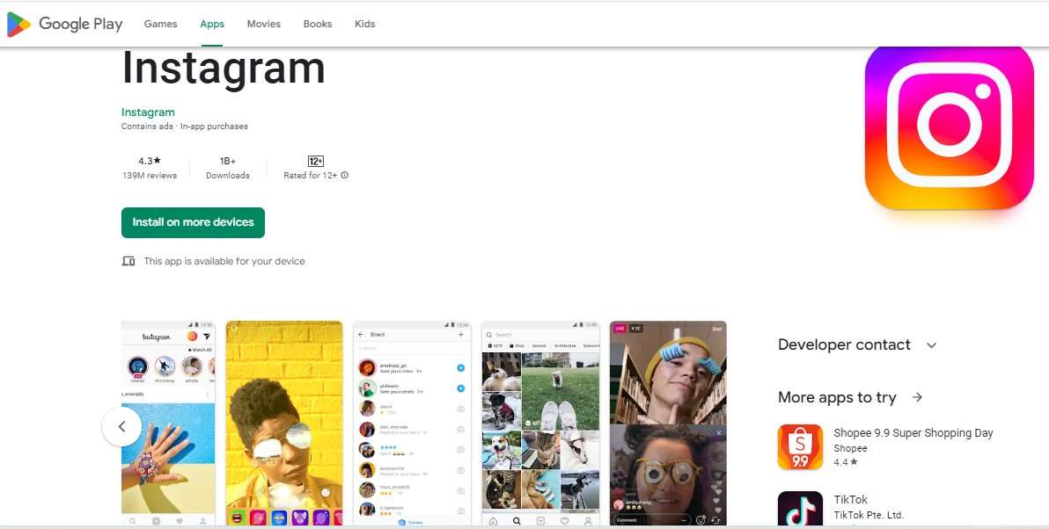This screenshot has width=1049, height=529.
Task: Open the Search explore grid screenshot
Action: (x=540, y=424)
